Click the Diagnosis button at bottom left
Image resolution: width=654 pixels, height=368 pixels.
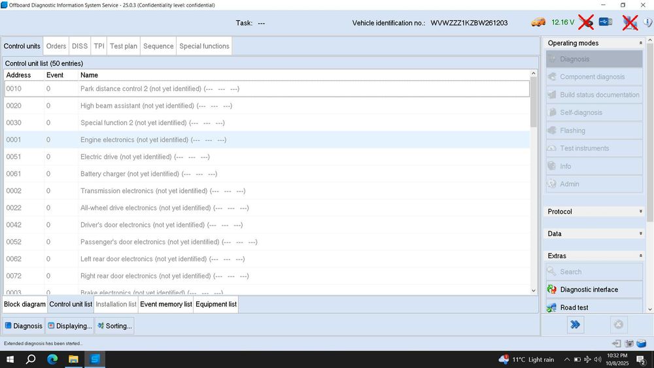24,326
